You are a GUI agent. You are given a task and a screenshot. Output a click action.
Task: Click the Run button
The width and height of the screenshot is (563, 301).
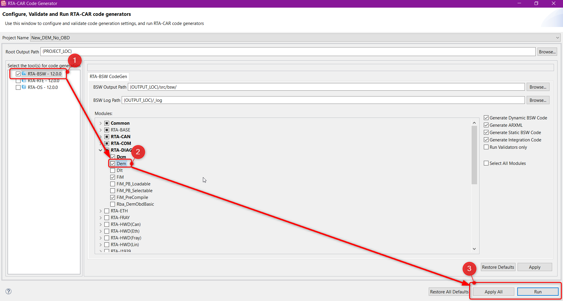click(x=538, y=292)
